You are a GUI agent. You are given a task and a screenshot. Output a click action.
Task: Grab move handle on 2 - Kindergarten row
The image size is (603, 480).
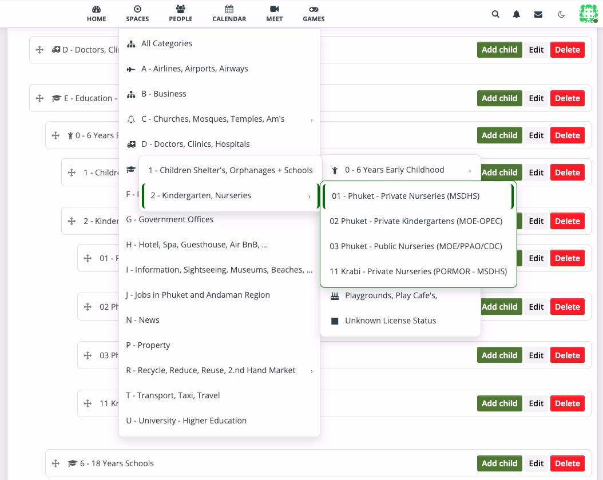tap(72, 221)
